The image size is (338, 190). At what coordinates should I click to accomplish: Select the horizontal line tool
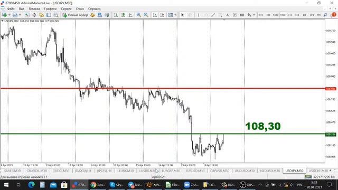(x=206, y=15)
